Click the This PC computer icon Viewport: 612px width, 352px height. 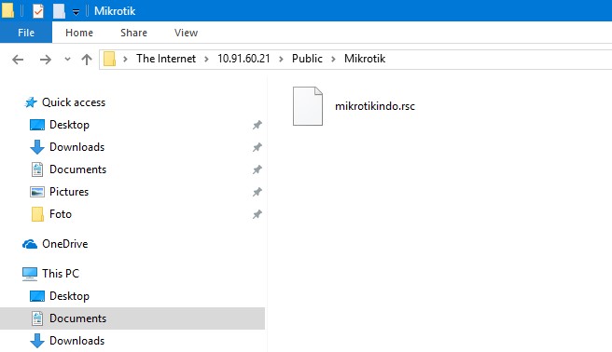click(x=30, y=274)
